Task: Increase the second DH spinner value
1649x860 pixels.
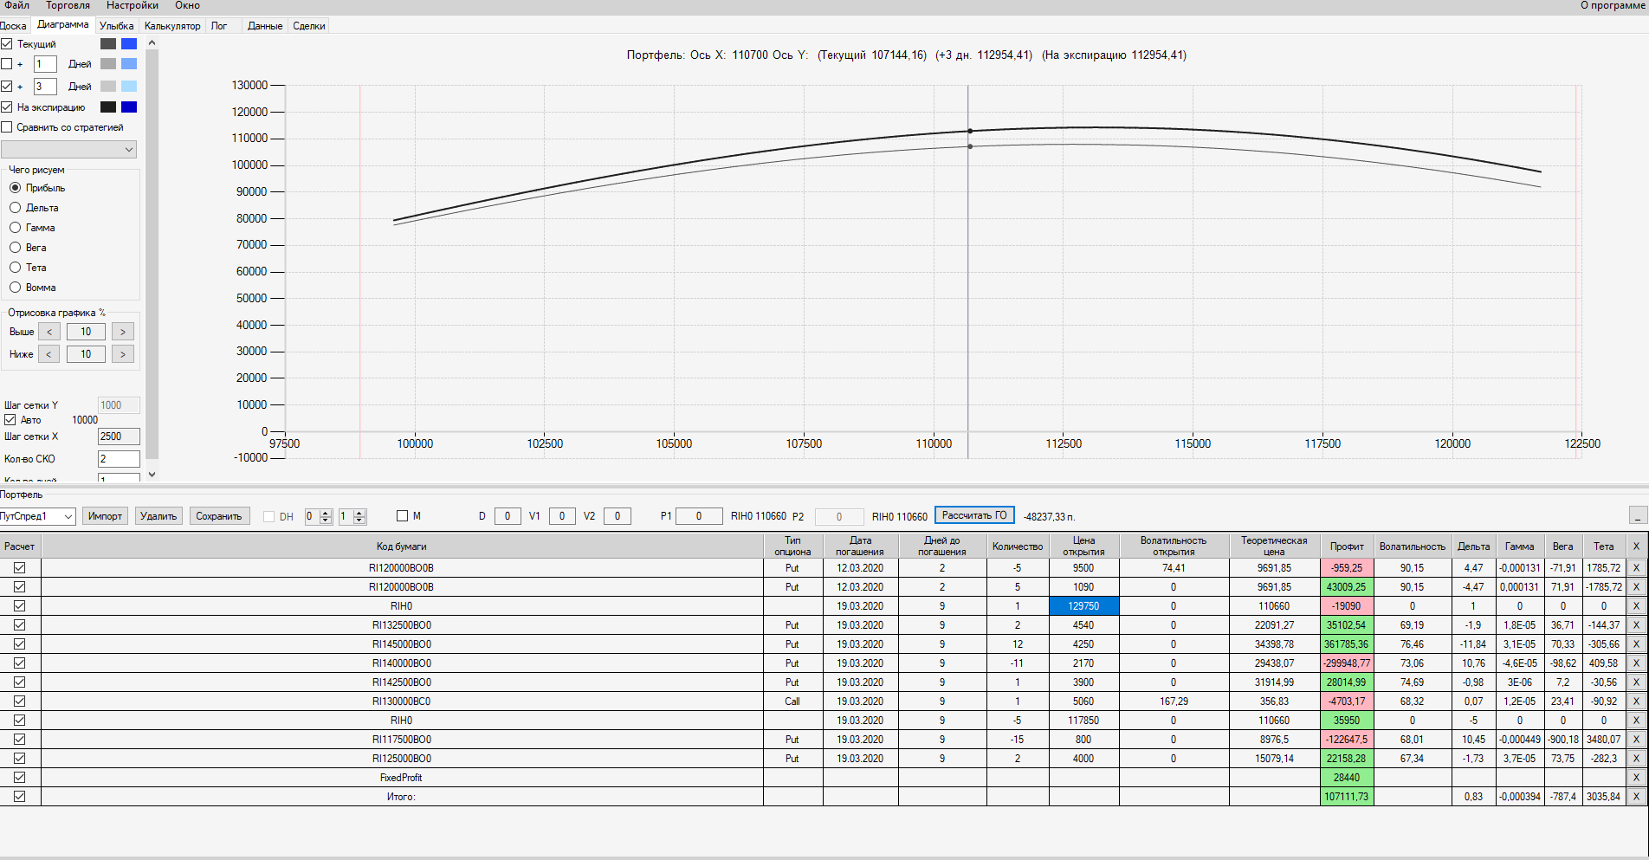Action: pos(359,513)
